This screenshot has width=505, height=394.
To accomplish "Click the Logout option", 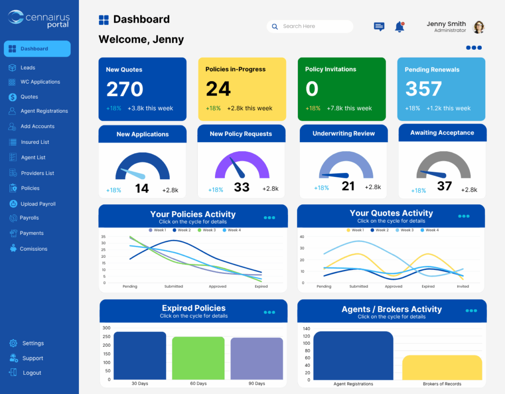I will (33, 373).
